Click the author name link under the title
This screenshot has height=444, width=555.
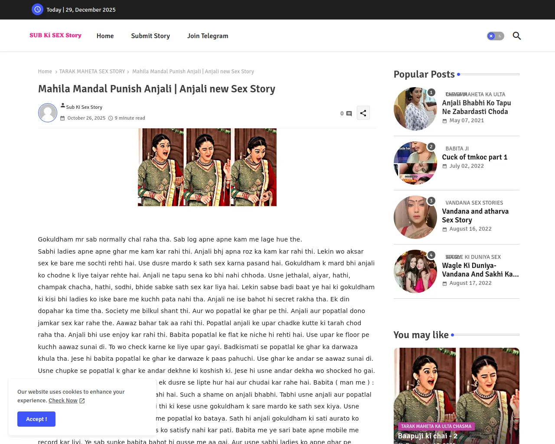click(x=84, y=107)
